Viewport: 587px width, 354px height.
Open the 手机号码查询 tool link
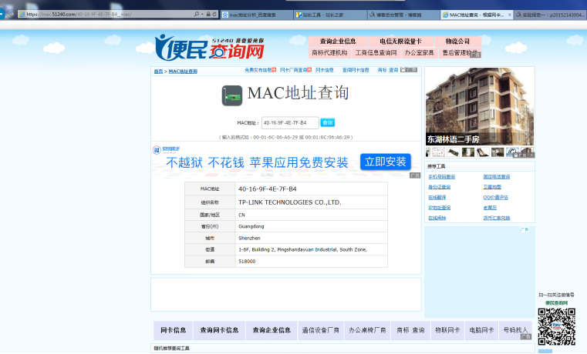coord(441,177)
